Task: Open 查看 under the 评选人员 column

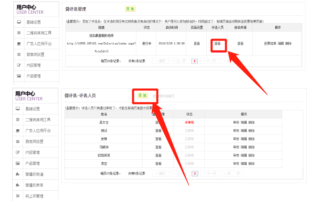Action: tap(218, 44)
